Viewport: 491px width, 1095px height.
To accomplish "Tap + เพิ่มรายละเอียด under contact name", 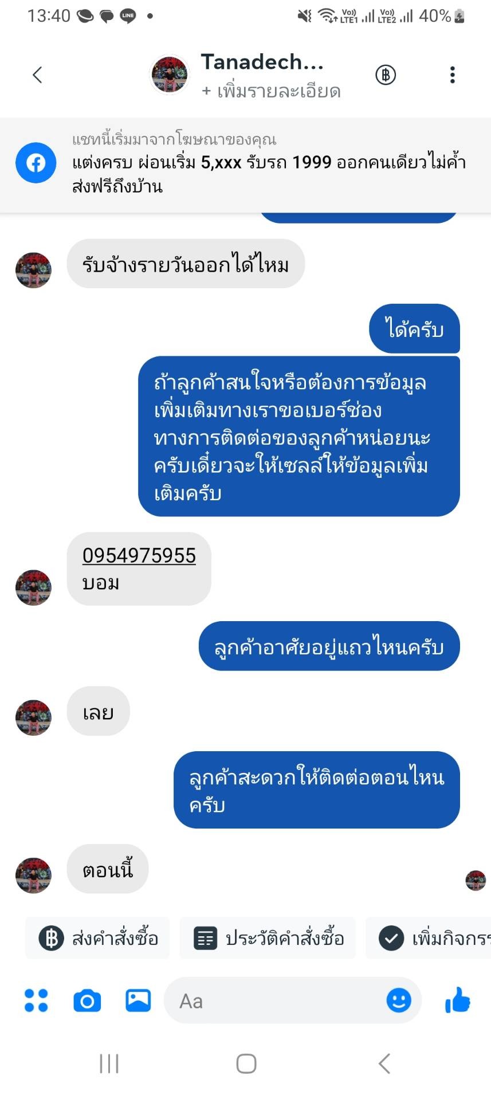I will click(x=271, y=91).
